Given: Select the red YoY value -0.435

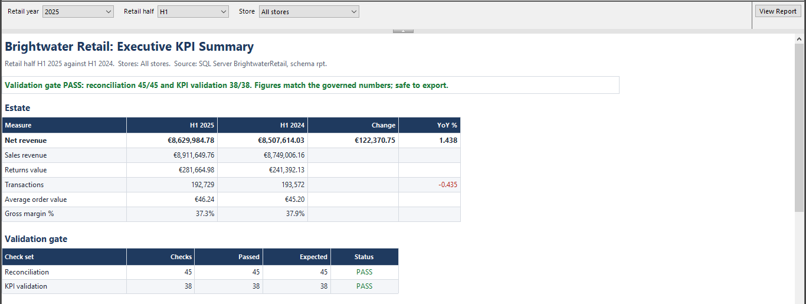Looking at the screenshot, I should 448,185.
